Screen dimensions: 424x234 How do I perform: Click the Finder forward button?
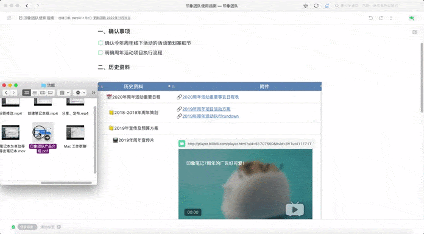(13, 93)
